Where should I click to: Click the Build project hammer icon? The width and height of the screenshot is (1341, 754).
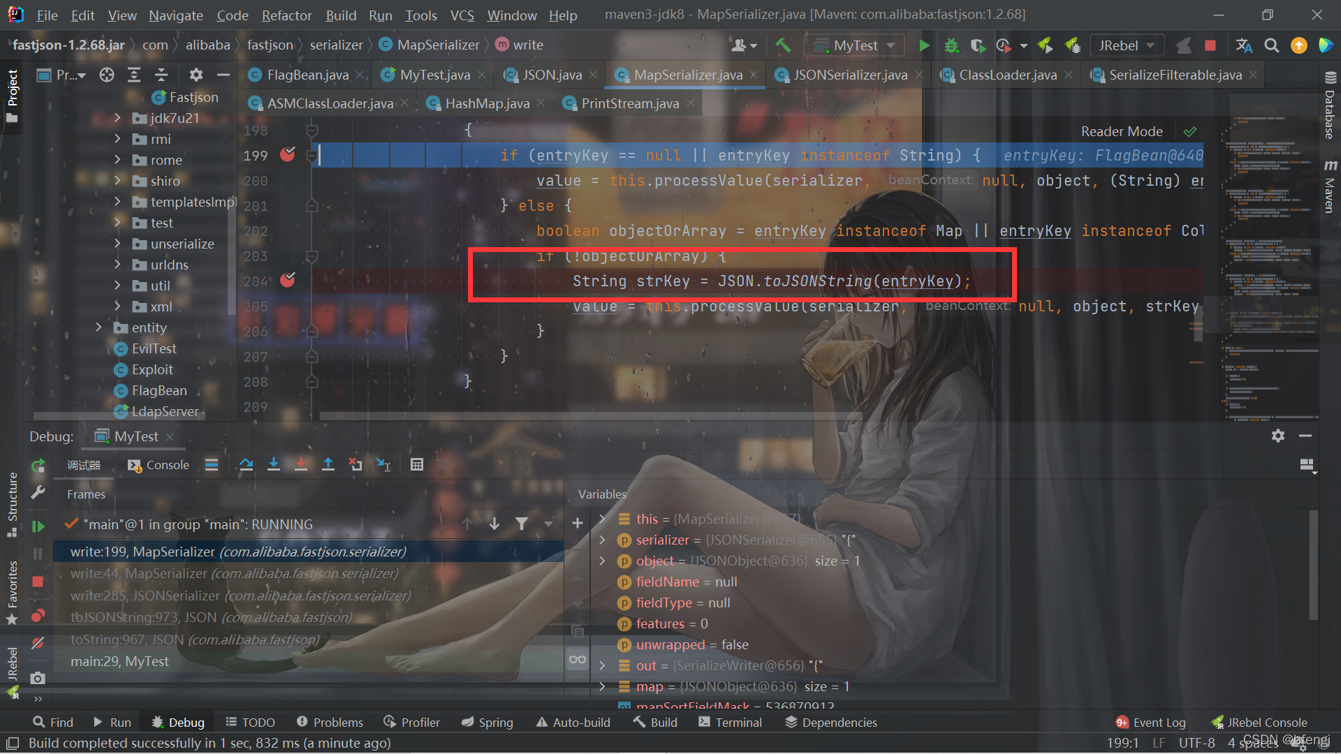(x=783, y=45)
